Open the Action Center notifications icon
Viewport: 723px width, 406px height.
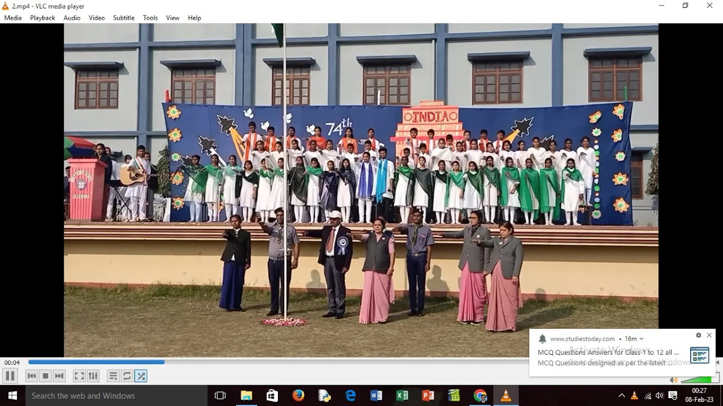[673, 396]
